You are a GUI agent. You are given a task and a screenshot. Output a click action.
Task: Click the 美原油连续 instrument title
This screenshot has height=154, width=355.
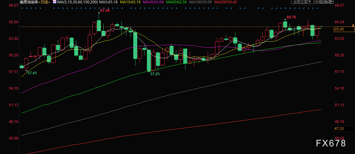(x=29, y=2)
